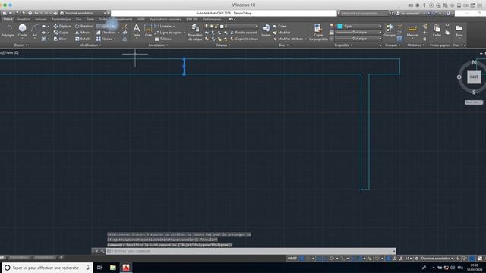This screenshot has height=273, width=486.
Task: Select the Texte annotation tool
Action: [x=137, y=30]
